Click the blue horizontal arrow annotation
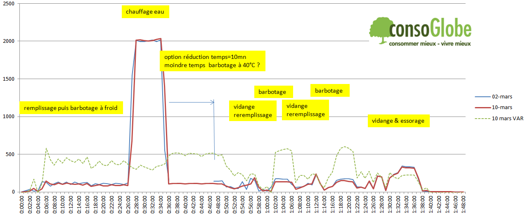This screenshot has width=528, height=217. (191, 102)
